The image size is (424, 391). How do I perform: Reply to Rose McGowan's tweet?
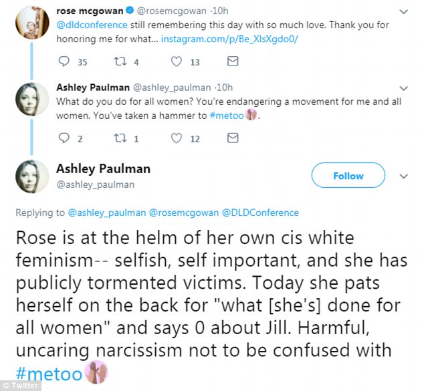65,61
